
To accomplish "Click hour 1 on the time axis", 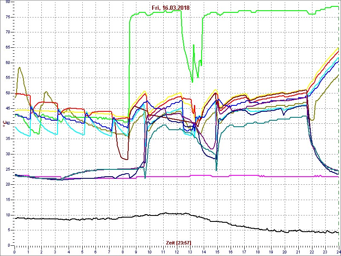I will 28,251.
